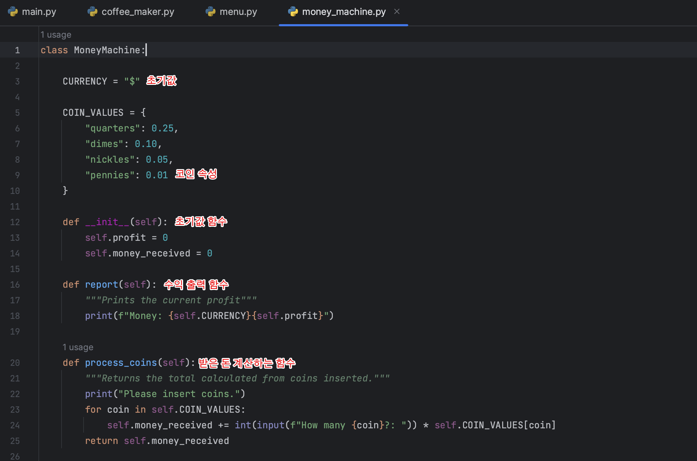Click COIN_VALUES on line 5
Viewport: 697px width, 461px height.
[93, 113]
